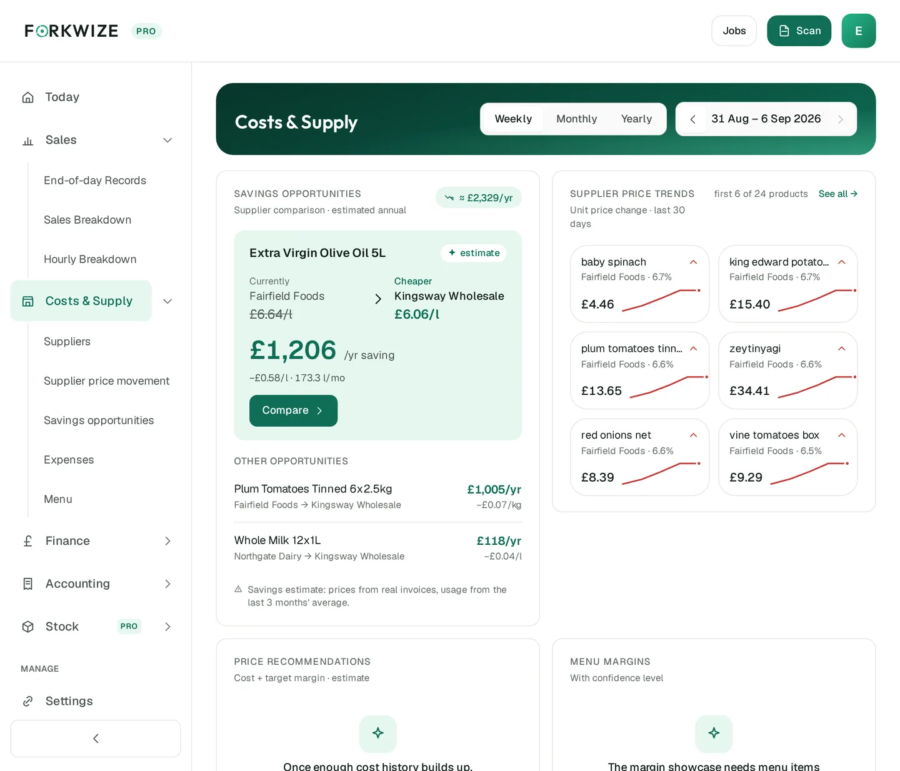Viewport: 900px width, 771px height.
Task: Open the red onions net price card
Action: [640, 457]
